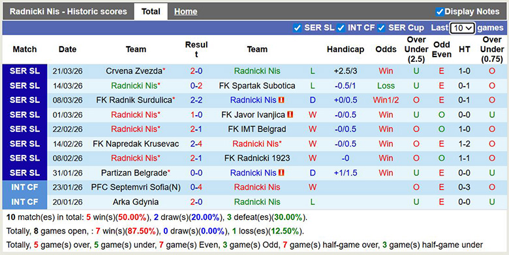Viewport: 509px width, 255px height.
Task: Uncheck the SER SL league filter
Action: 297,28
